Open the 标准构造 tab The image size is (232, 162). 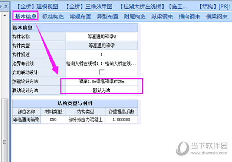coord(53,16)
